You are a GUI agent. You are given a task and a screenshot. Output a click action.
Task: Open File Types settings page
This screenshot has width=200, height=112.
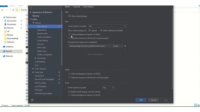pyautogui.click(x=38, y=90)
